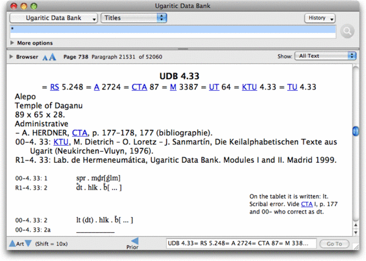Click 'Page 738' indicator
Image resolution: width=366 pixels, height=261 pixels.
click(x=76, y=57)
